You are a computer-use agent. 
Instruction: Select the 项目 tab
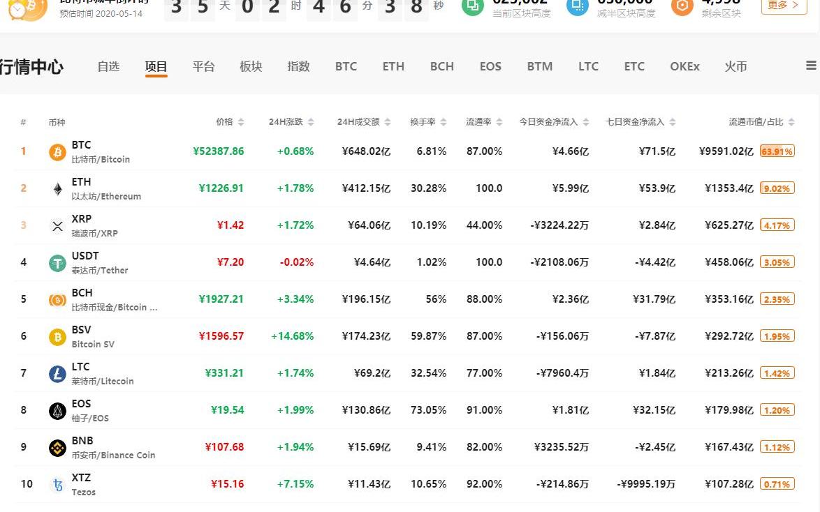[x=156, y=66]
